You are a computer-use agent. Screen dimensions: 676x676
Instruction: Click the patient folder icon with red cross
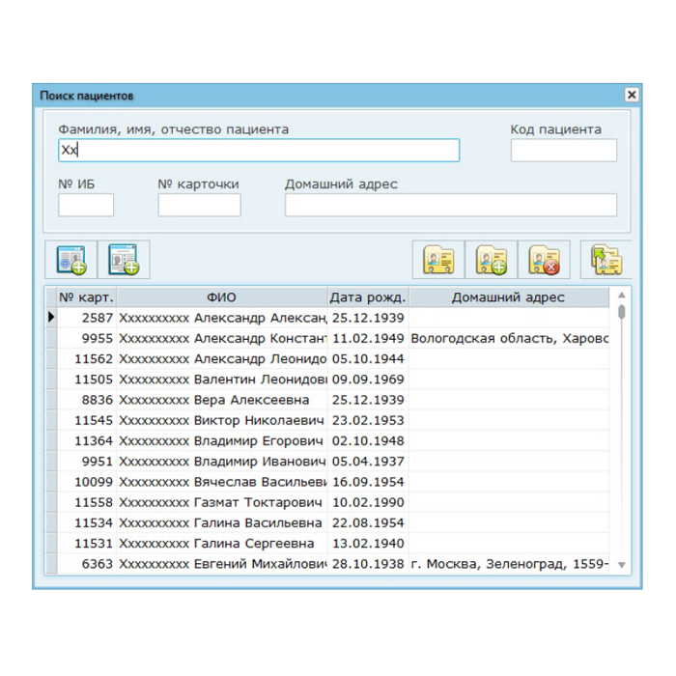(x=545, y=260)
